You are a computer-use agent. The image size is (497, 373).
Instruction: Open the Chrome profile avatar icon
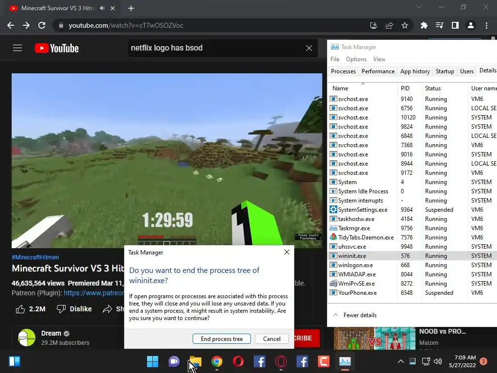pyautogui.click(x=471, y=25)
